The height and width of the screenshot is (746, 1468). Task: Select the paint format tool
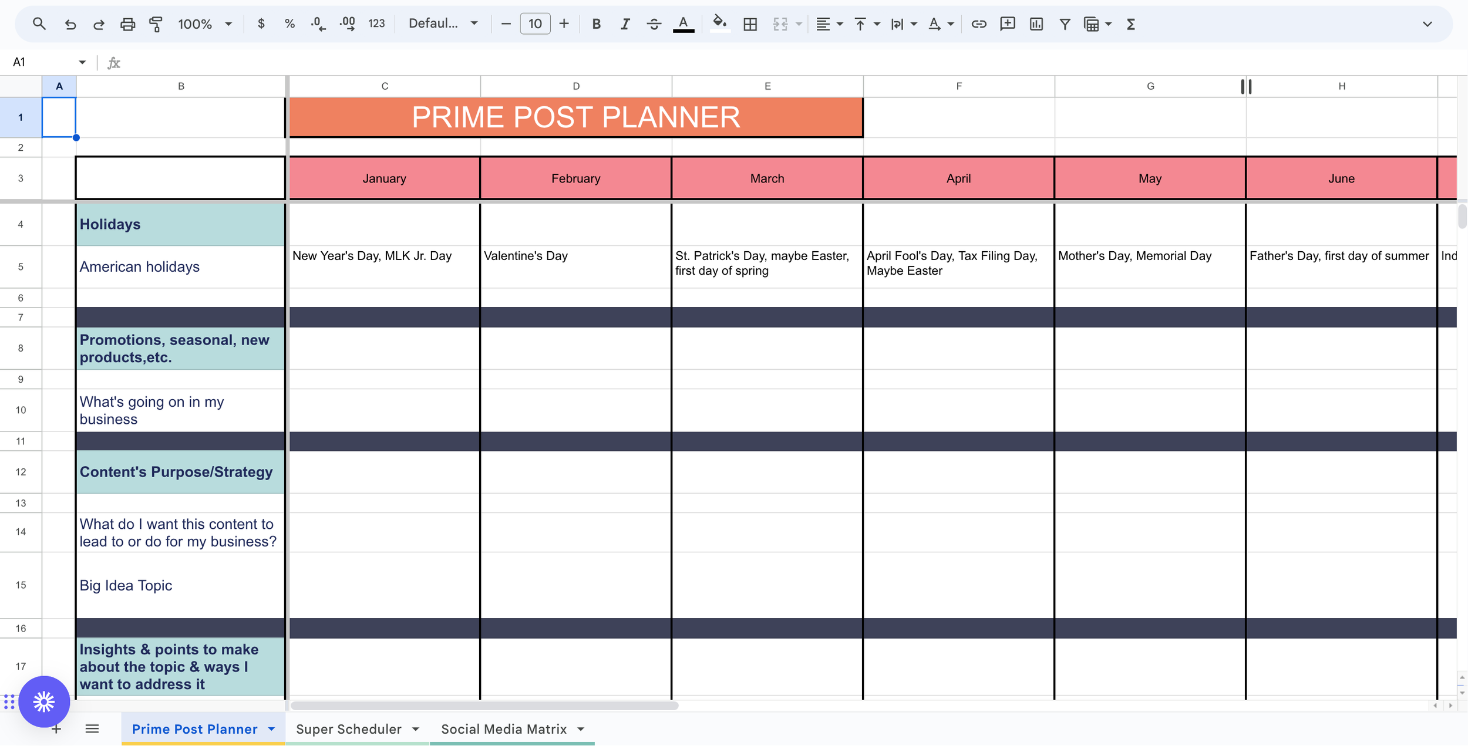click(x=156, y=23)
